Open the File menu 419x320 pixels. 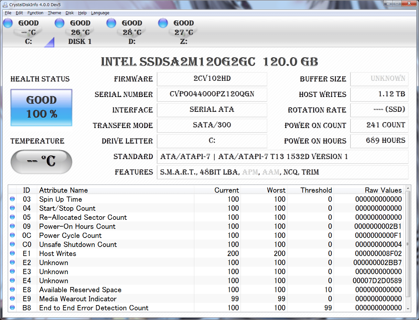coord(8,13)
